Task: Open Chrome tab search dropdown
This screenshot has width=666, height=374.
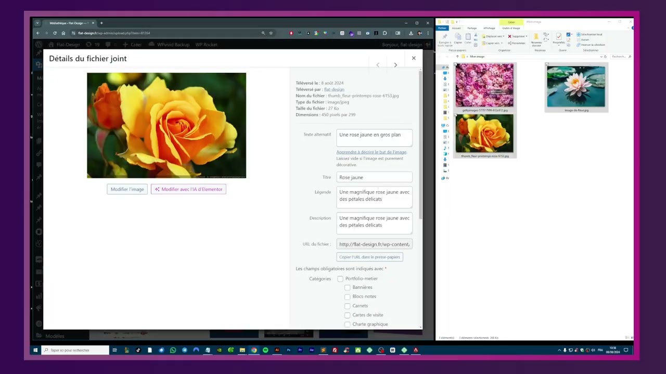Action: 37,23
